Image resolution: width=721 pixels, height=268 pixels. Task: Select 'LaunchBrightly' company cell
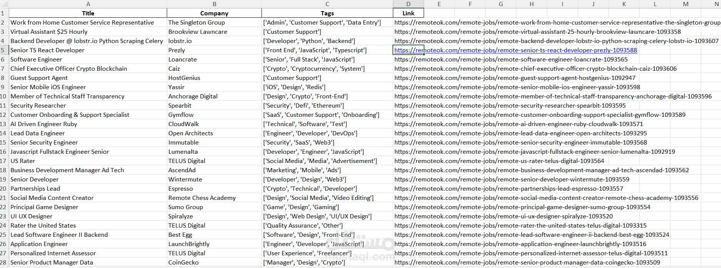coord(214,244)
